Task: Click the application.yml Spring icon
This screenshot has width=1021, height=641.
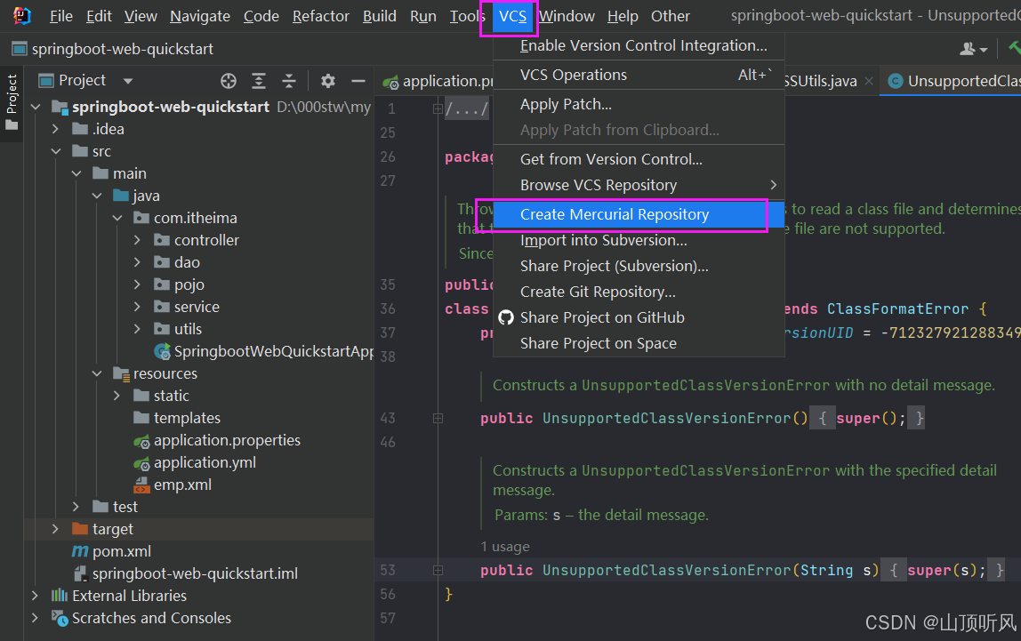Action: [142, 463]
